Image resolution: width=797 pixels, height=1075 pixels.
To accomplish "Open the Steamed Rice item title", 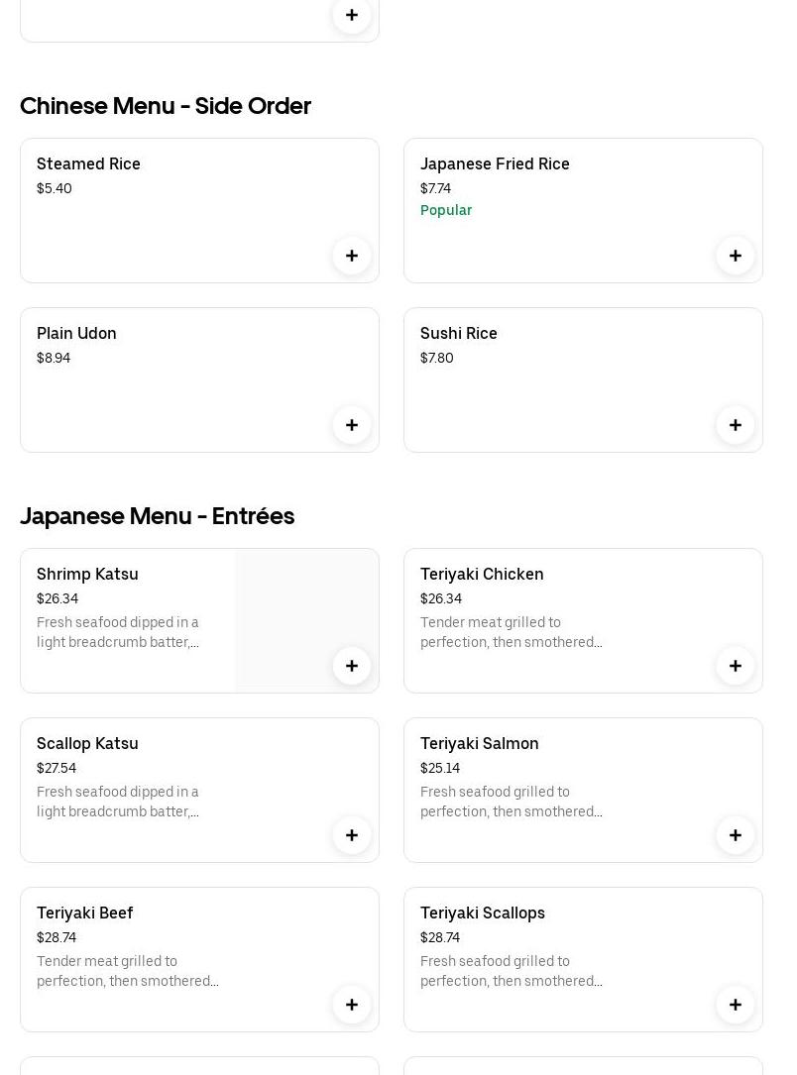I will [x=88, y=163].
